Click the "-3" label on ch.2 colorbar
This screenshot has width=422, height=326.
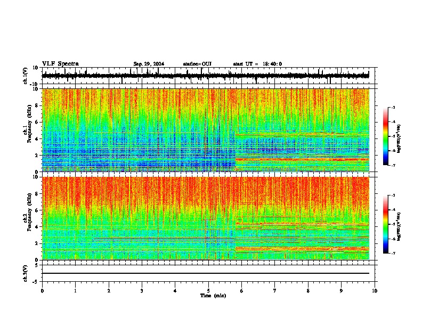[393, 195]
